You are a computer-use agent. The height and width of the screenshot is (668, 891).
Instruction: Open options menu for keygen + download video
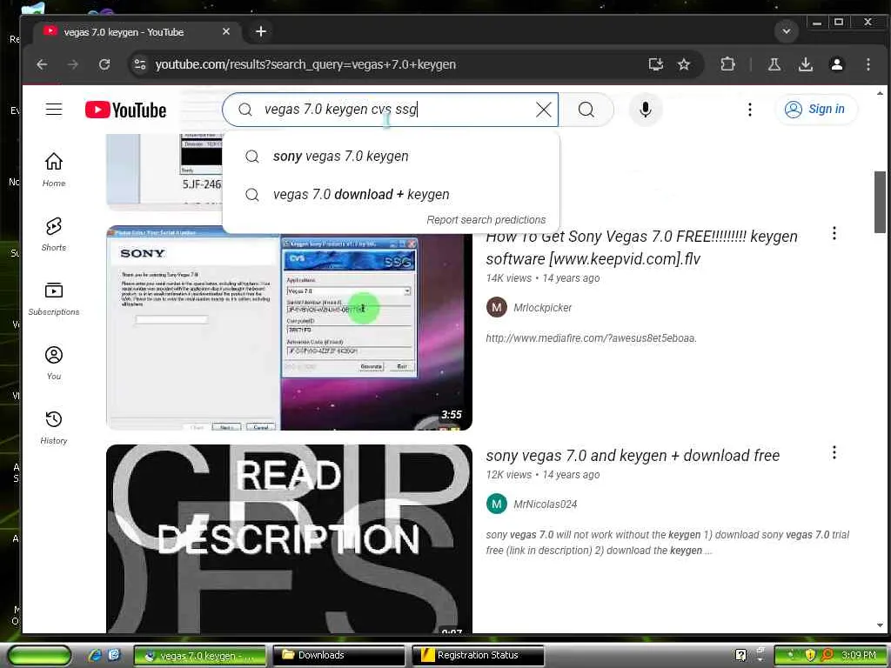pyautogui.click(x=834, y=452)
